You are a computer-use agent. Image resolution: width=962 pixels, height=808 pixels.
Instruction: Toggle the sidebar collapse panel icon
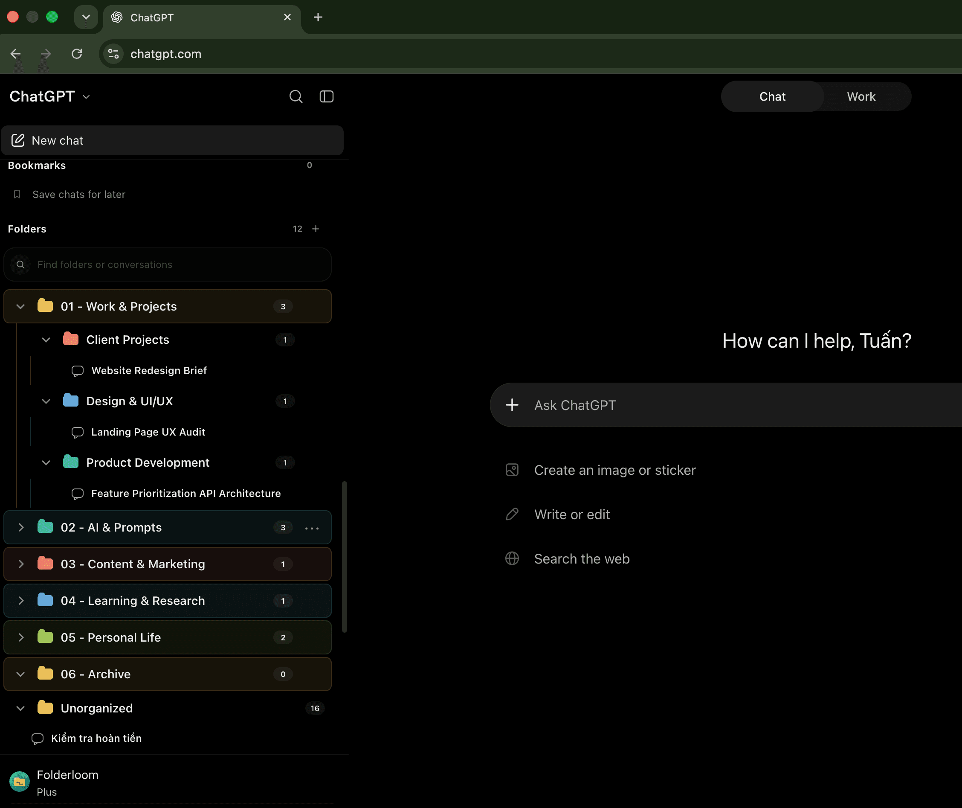tap(326, 97)
